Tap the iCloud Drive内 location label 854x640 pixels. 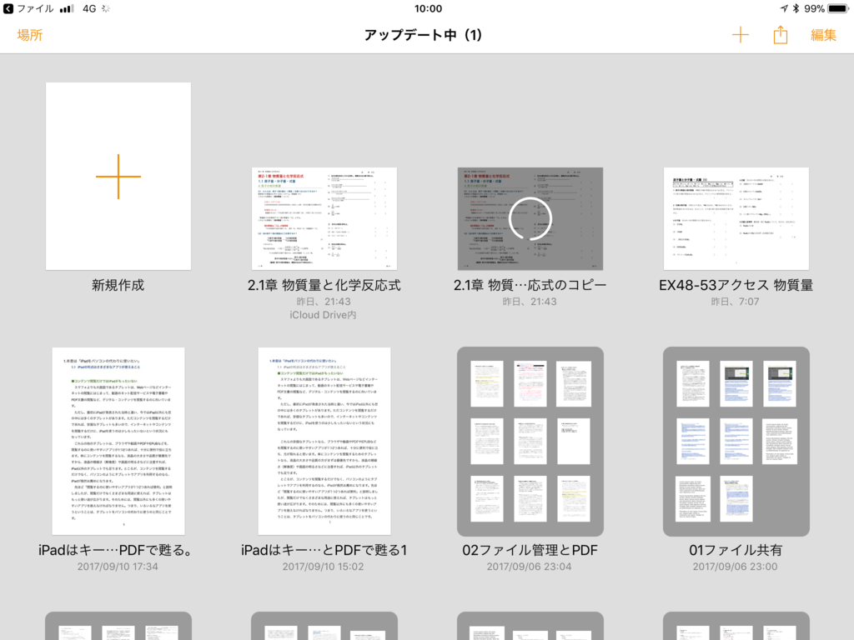pos(323,315)
